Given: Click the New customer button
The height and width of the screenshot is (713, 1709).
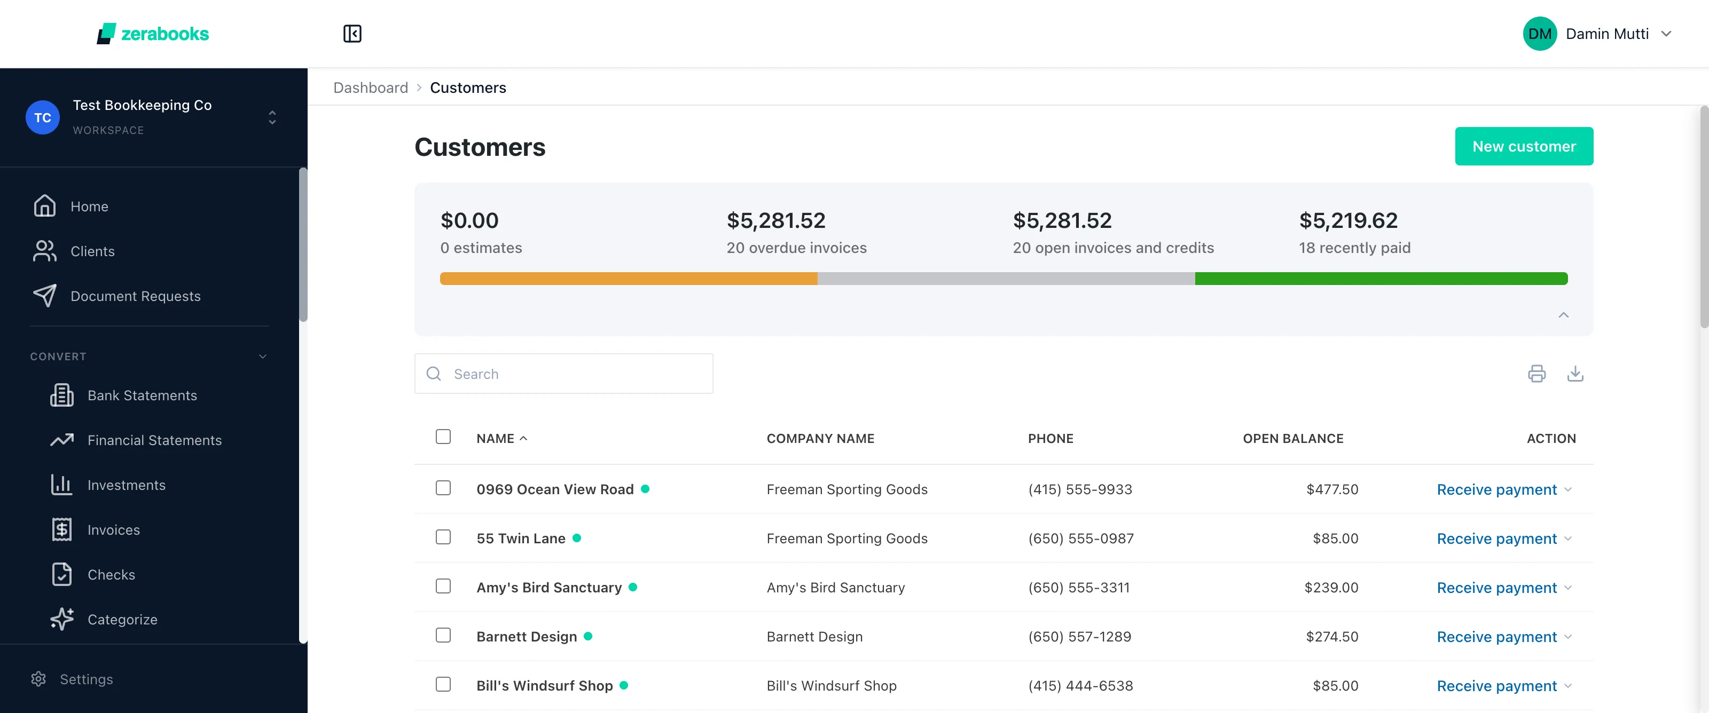Looking at the screenshot, I should click(1523, 146).
